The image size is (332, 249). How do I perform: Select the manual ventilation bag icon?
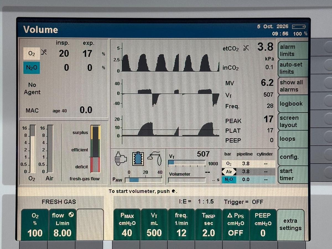point(120,159)
